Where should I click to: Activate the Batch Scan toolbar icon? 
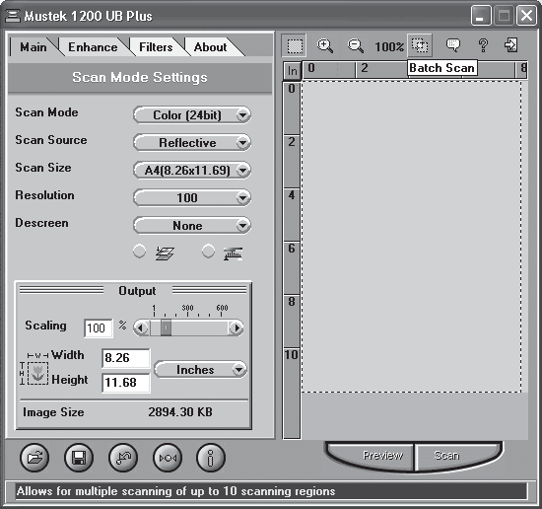(x=420, y=45)
